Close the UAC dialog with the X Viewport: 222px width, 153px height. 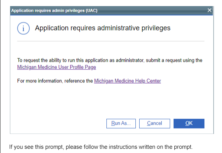point(209,10)
